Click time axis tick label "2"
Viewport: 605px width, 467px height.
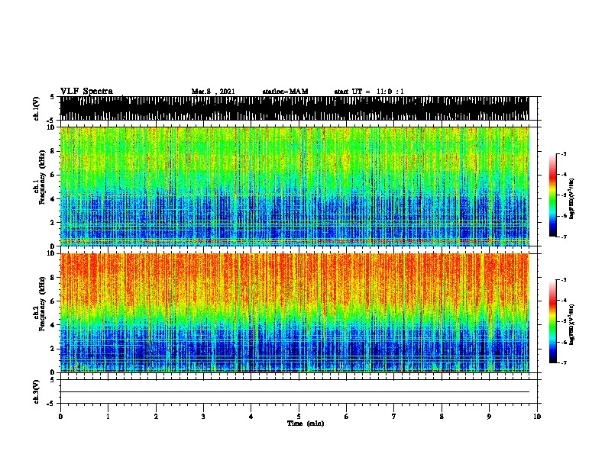tap(156, 417)
